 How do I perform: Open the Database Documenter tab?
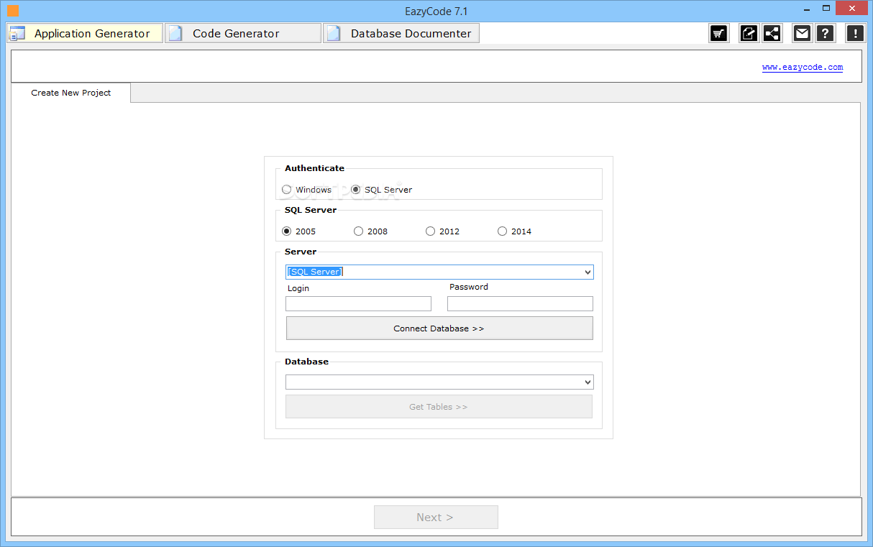[401, 33]
